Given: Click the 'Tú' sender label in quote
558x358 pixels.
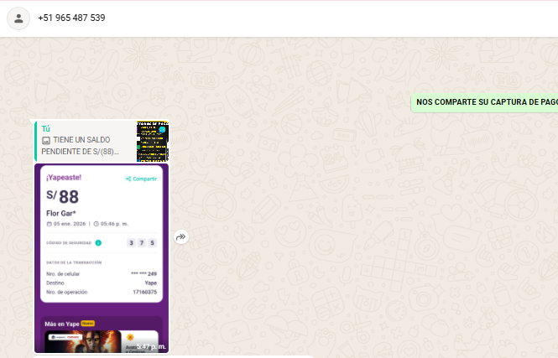Looking at the screenshot, I should [46, 129].
